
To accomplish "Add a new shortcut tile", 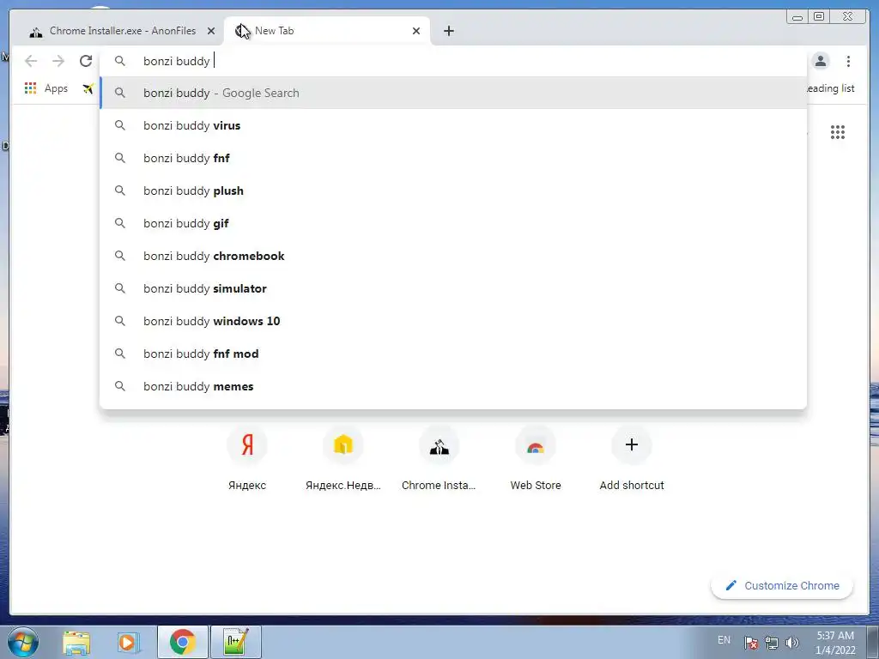I will click(632, 459).
